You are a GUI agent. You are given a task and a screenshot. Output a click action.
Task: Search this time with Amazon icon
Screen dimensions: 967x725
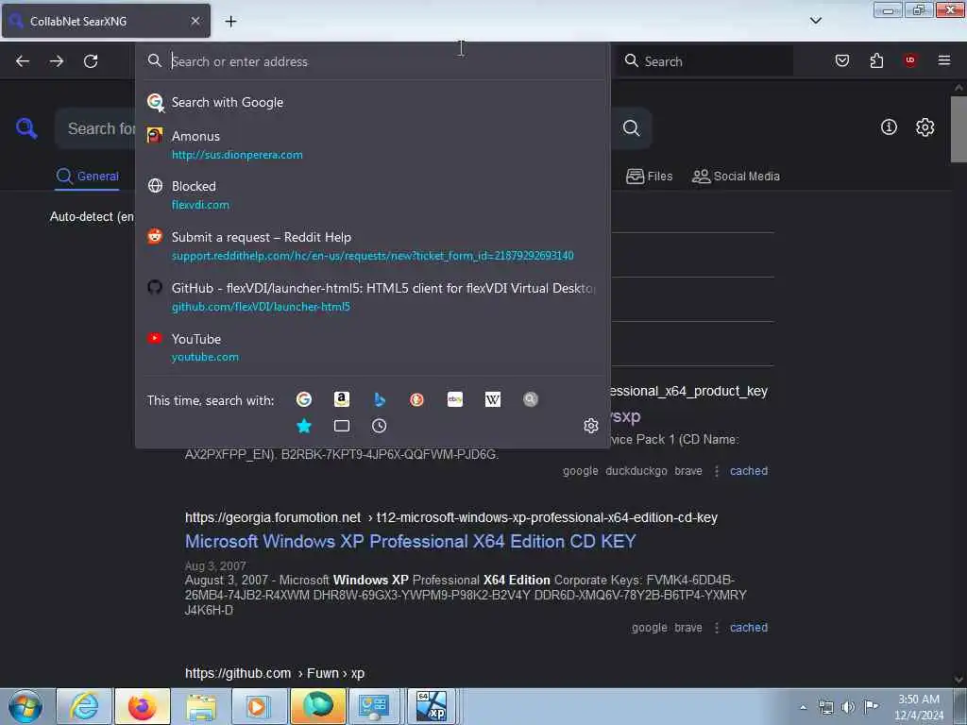point(342,399)
